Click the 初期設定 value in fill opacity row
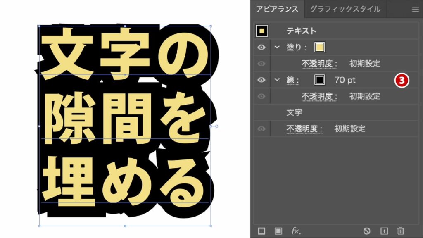The height and width of the screenshot is (238, 423). click(365, 64)
